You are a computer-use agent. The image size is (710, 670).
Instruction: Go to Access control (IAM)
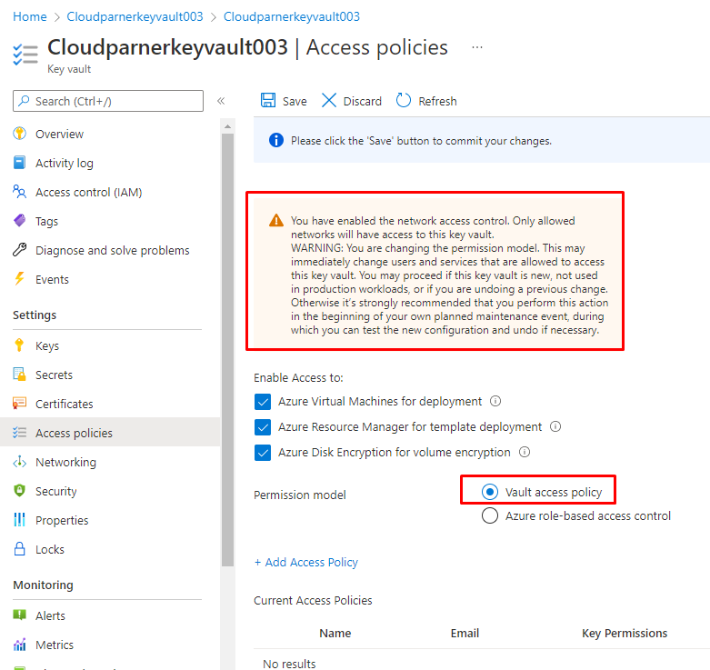click(88, 192)
